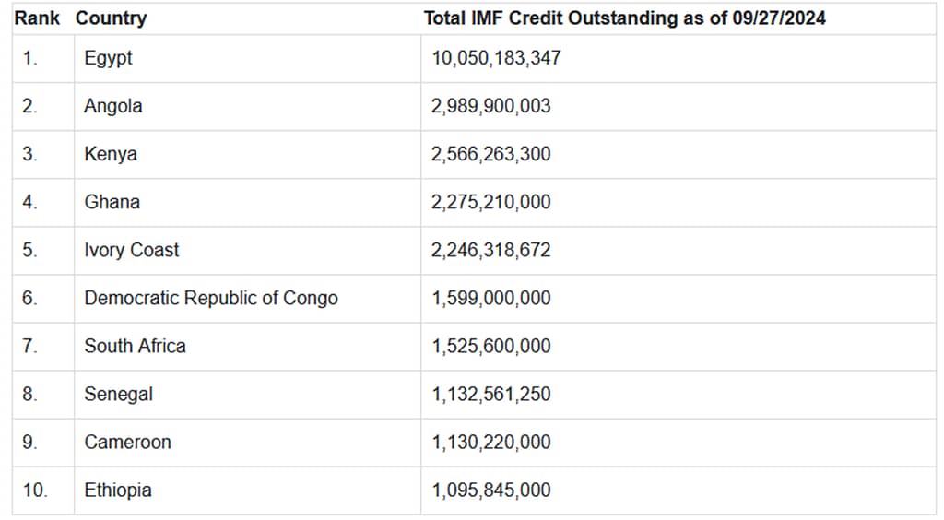Click the South Africa cell
The image size is (944, 520).
(x=135, y=346)
